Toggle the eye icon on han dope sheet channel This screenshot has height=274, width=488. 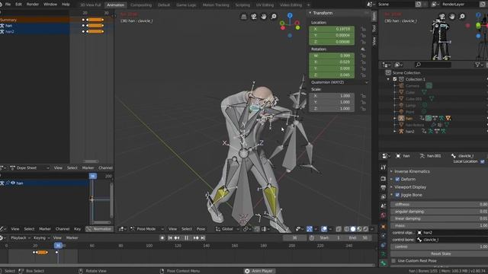coord(13,183)
